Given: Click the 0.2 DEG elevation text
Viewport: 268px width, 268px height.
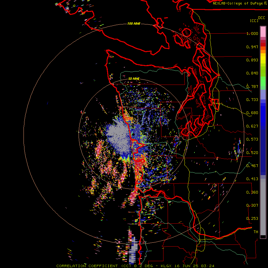Looking at the screenshot, I should [144, 266].
